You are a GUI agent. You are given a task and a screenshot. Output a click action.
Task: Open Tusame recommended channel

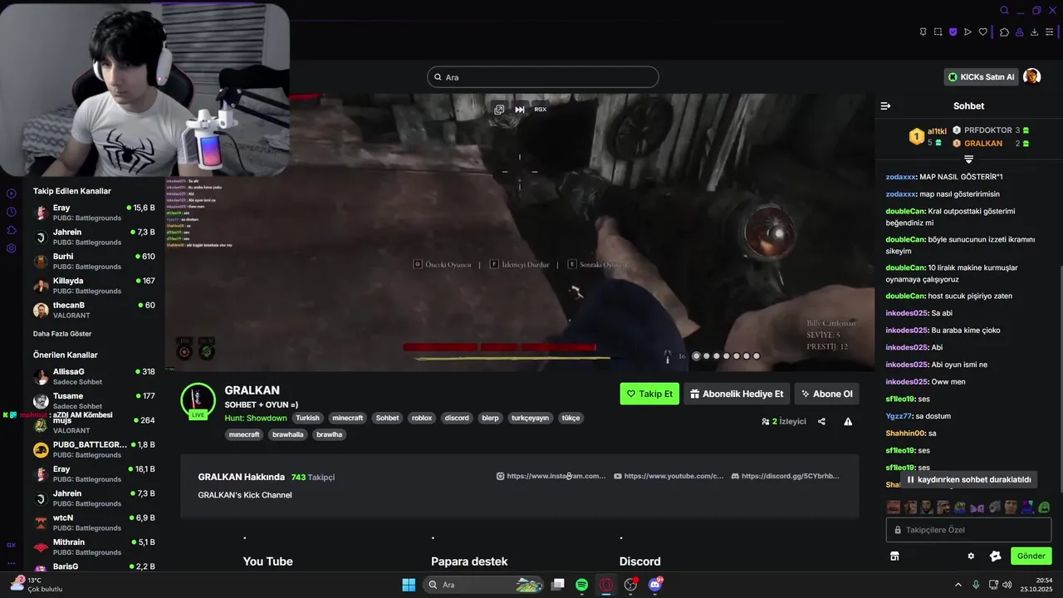point(94,400)
